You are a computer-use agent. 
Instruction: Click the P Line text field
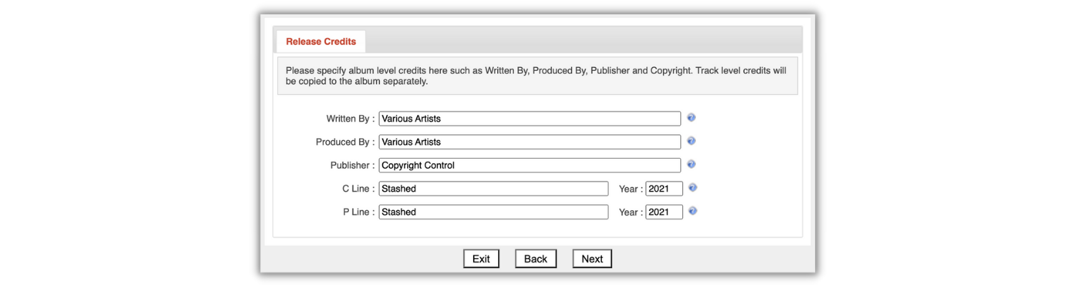pyautogui.click(x=493, y=212)
